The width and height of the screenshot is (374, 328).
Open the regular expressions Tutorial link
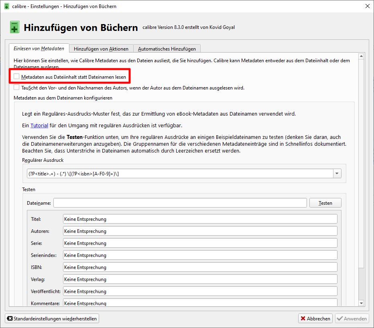[x=39, y=126]
